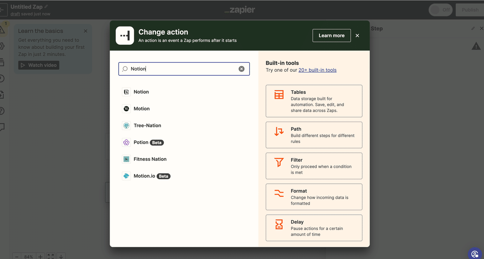The height and width of the screenshot is (259, 484).
Task: Click the warning triangle in Step panel
Action: click(476, 47)
